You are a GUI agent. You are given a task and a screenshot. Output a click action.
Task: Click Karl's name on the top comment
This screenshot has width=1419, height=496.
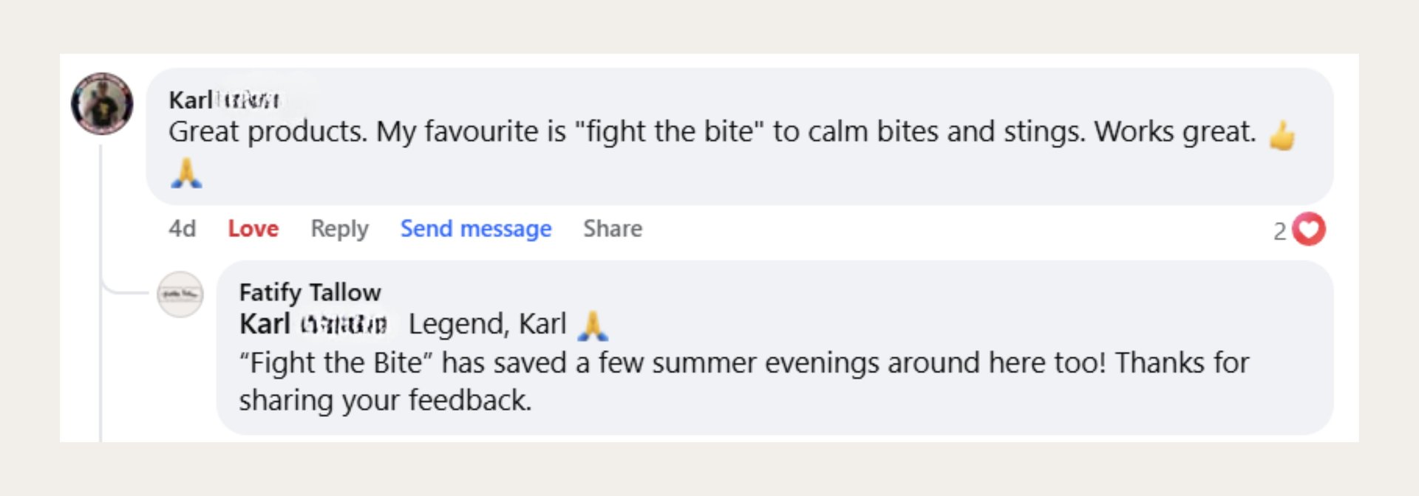point(223,100)
